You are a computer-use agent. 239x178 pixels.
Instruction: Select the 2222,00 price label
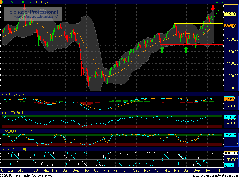[230, 14]
